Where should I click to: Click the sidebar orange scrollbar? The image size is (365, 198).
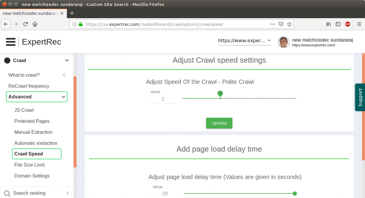[x=75, y=122]
